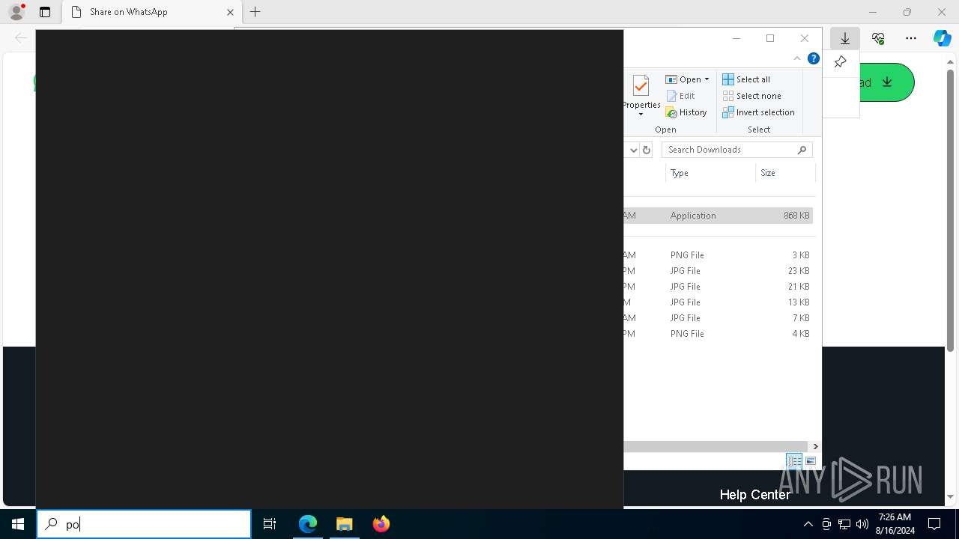Open Properties in File Explorer ribbon
The height and width of the screenshot is (539, 959).
pos(641,94)
